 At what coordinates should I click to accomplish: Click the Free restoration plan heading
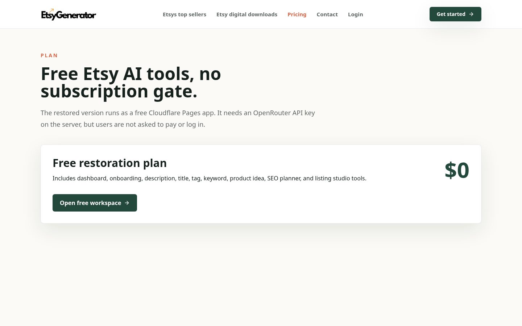pyautogui.click(x=109, y=163)
